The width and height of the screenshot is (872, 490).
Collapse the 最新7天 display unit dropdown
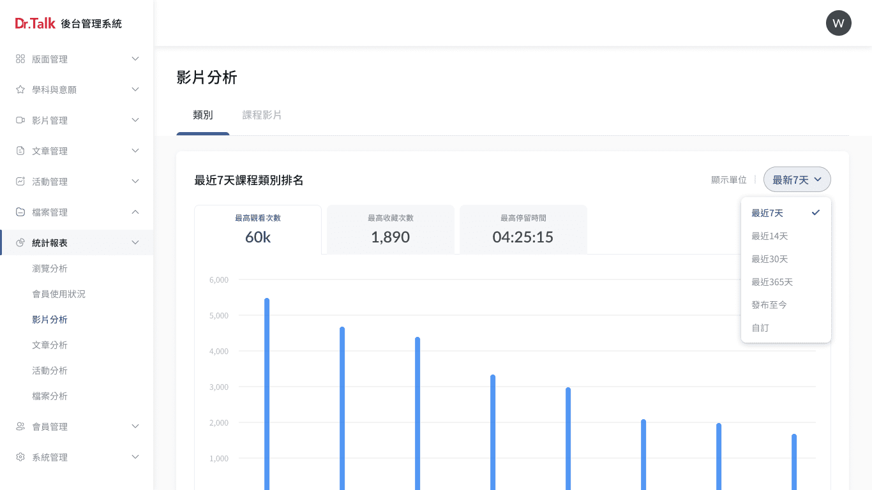point(797,180)
